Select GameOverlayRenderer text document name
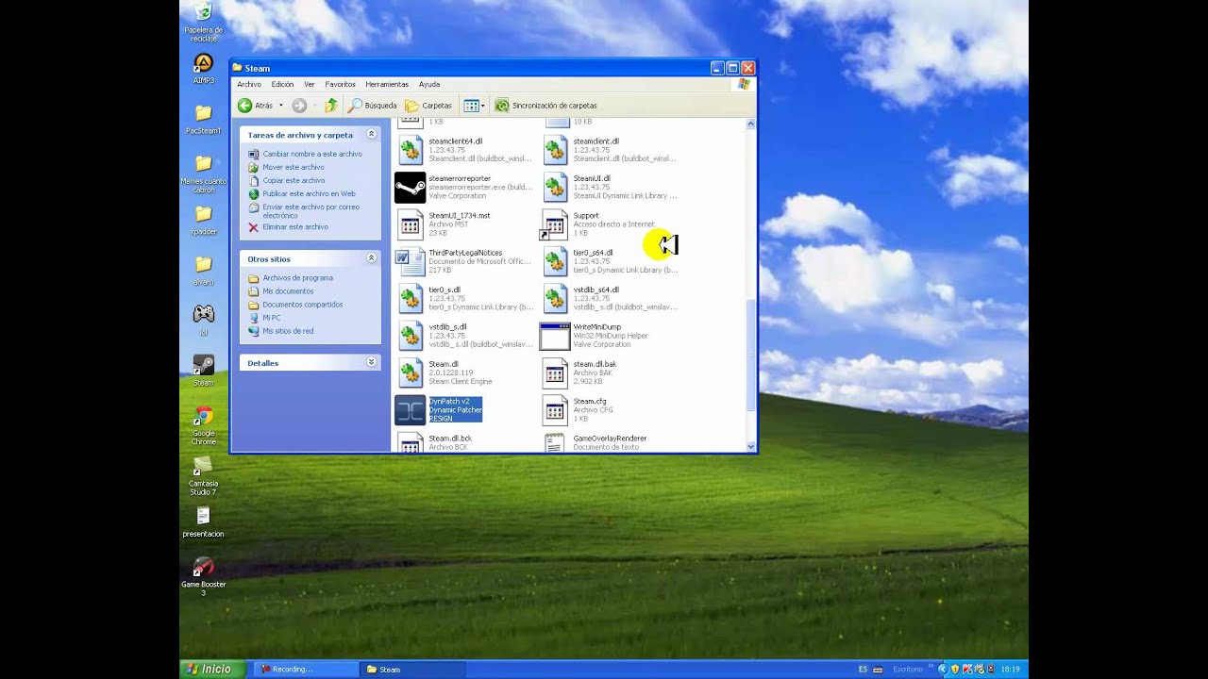1208x679 pixels. click(610, 439)
